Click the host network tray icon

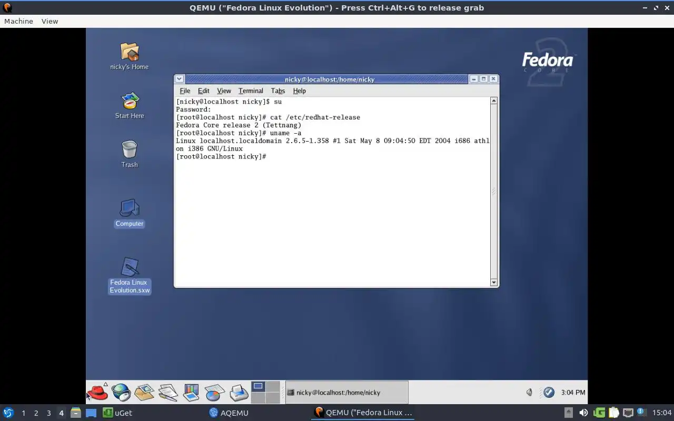(628, 413)
